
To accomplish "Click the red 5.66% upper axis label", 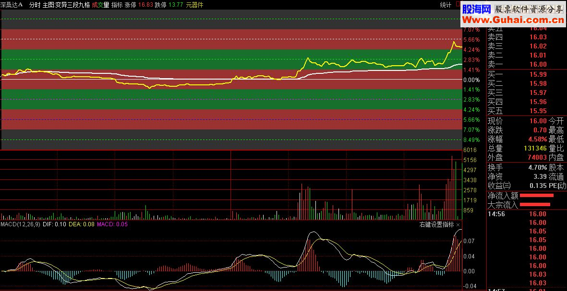I will (x=471, y=40).
